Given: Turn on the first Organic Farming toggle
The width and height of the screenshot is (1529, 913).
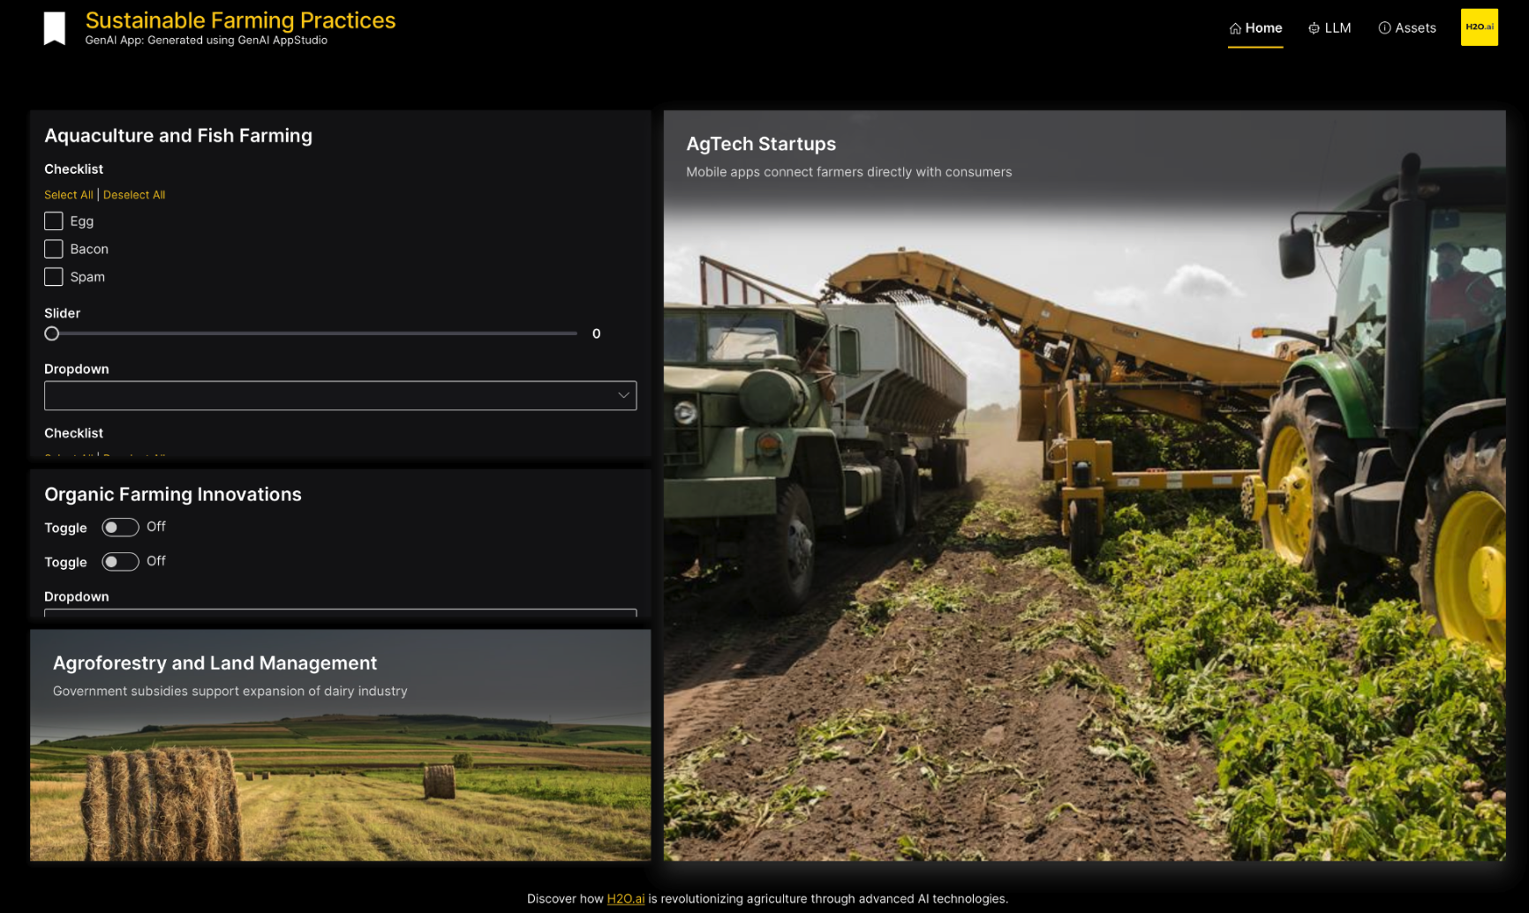Looking at the screenshot, I should (120, 528).
